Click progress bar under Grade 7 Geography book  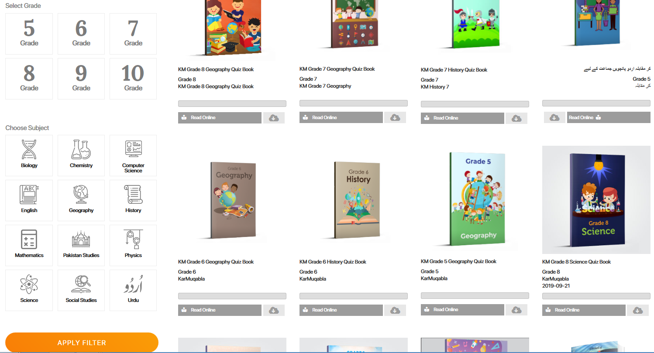pos(354,103)
